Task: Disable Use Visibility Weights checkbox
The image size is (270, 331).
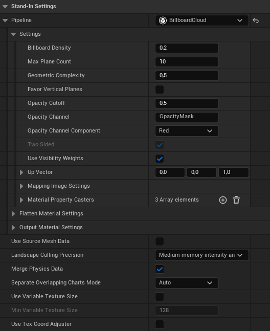Action: [x=160, y=159]
